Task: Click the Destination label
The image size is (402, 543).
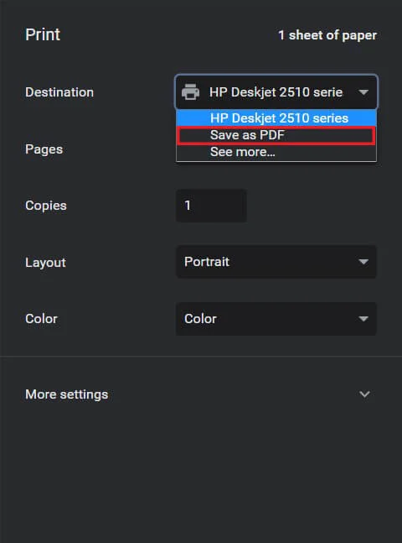Action: [59, 92]
